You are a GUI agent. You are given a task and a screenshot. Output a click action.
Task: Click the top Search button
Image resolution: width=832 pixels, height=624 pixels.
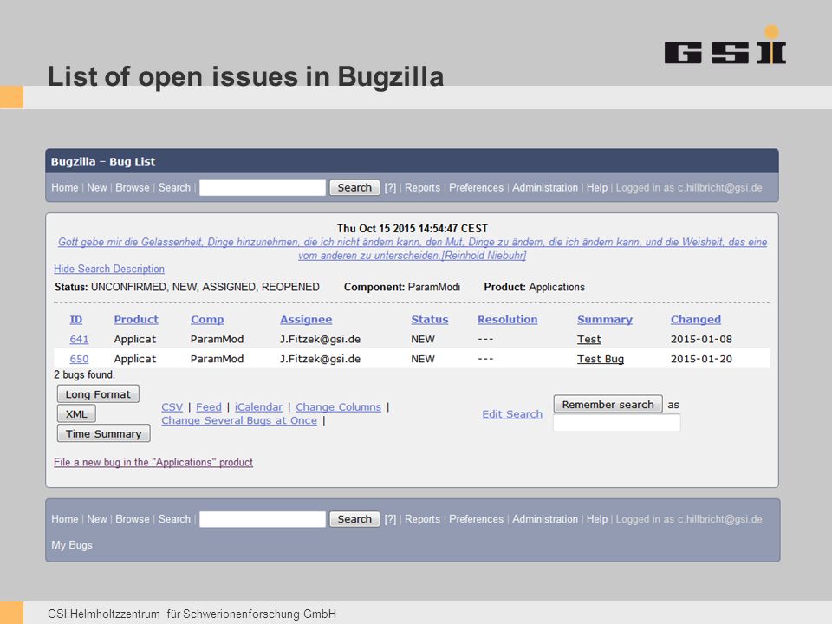[x=354, y=188]
